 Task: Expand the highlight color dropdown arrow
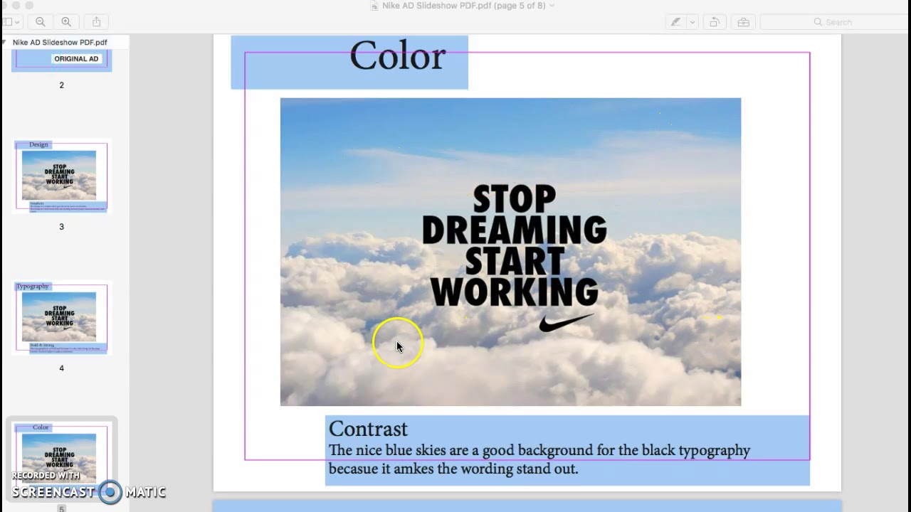click(x=692, y=22)
